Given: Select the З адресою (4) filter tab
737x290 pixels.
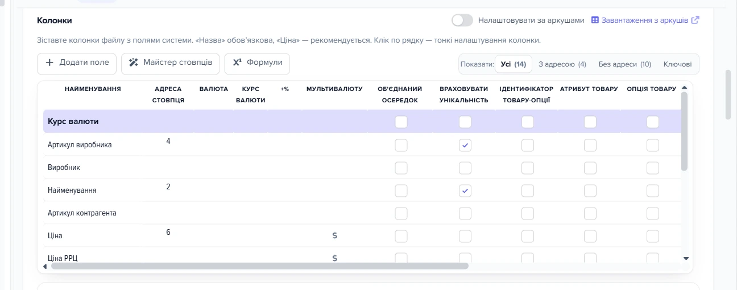Looking at the screenshot, I should coord(562,64).
